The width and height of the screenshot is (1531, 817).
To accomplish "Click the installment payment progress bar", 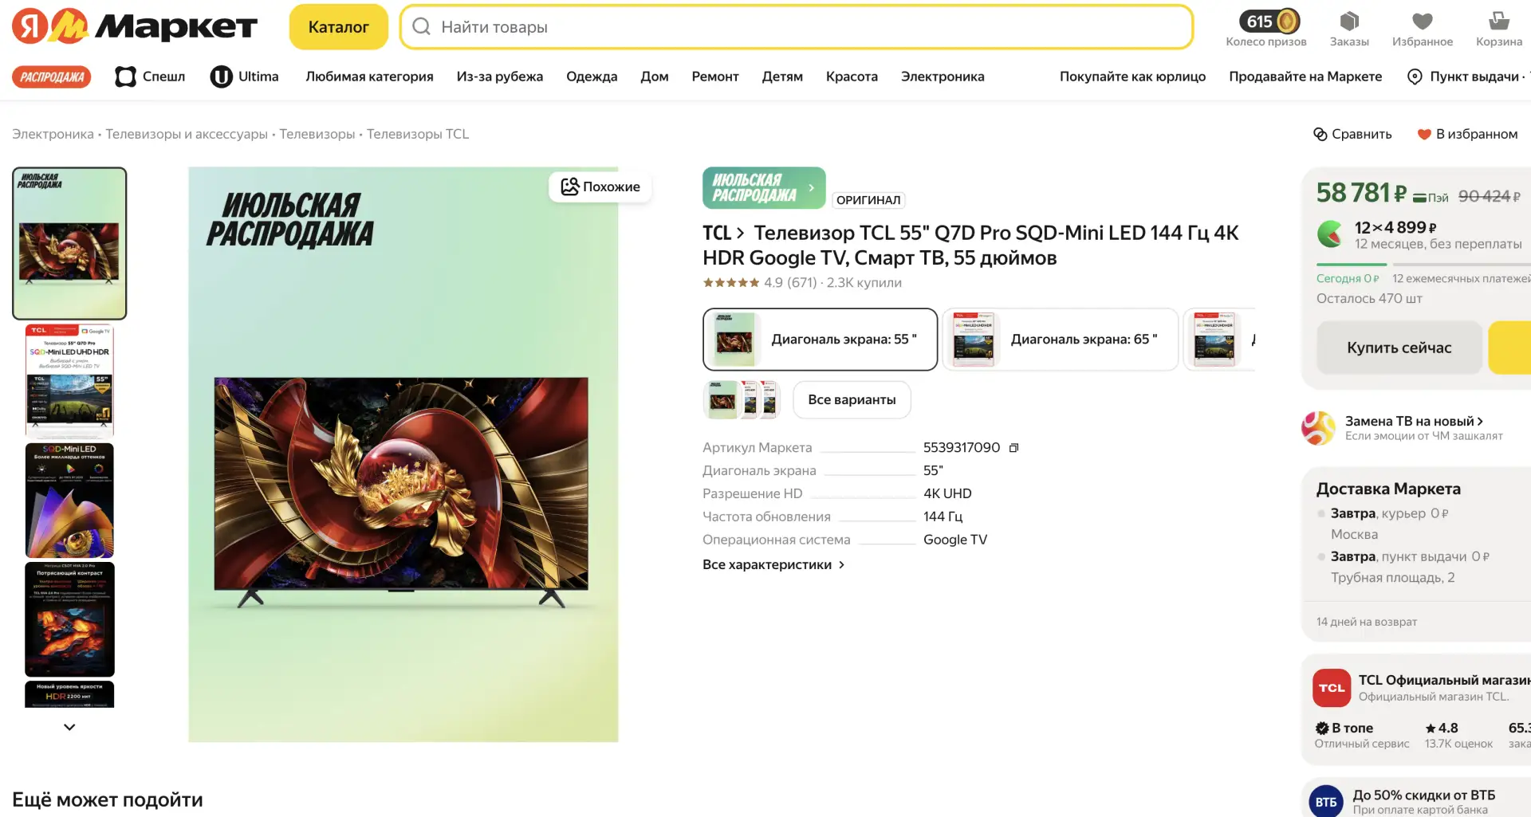I will (x=1423, y=264).
